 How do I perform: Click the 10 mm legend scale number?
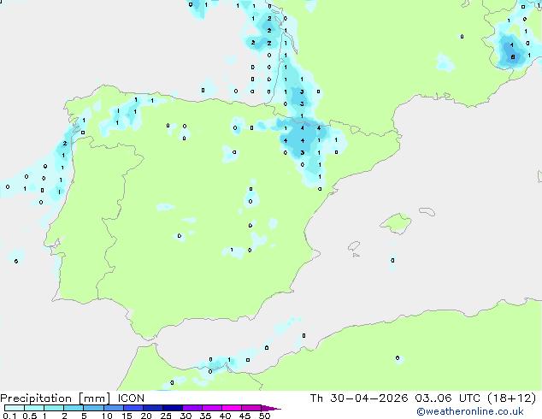[x=107, y=416]
